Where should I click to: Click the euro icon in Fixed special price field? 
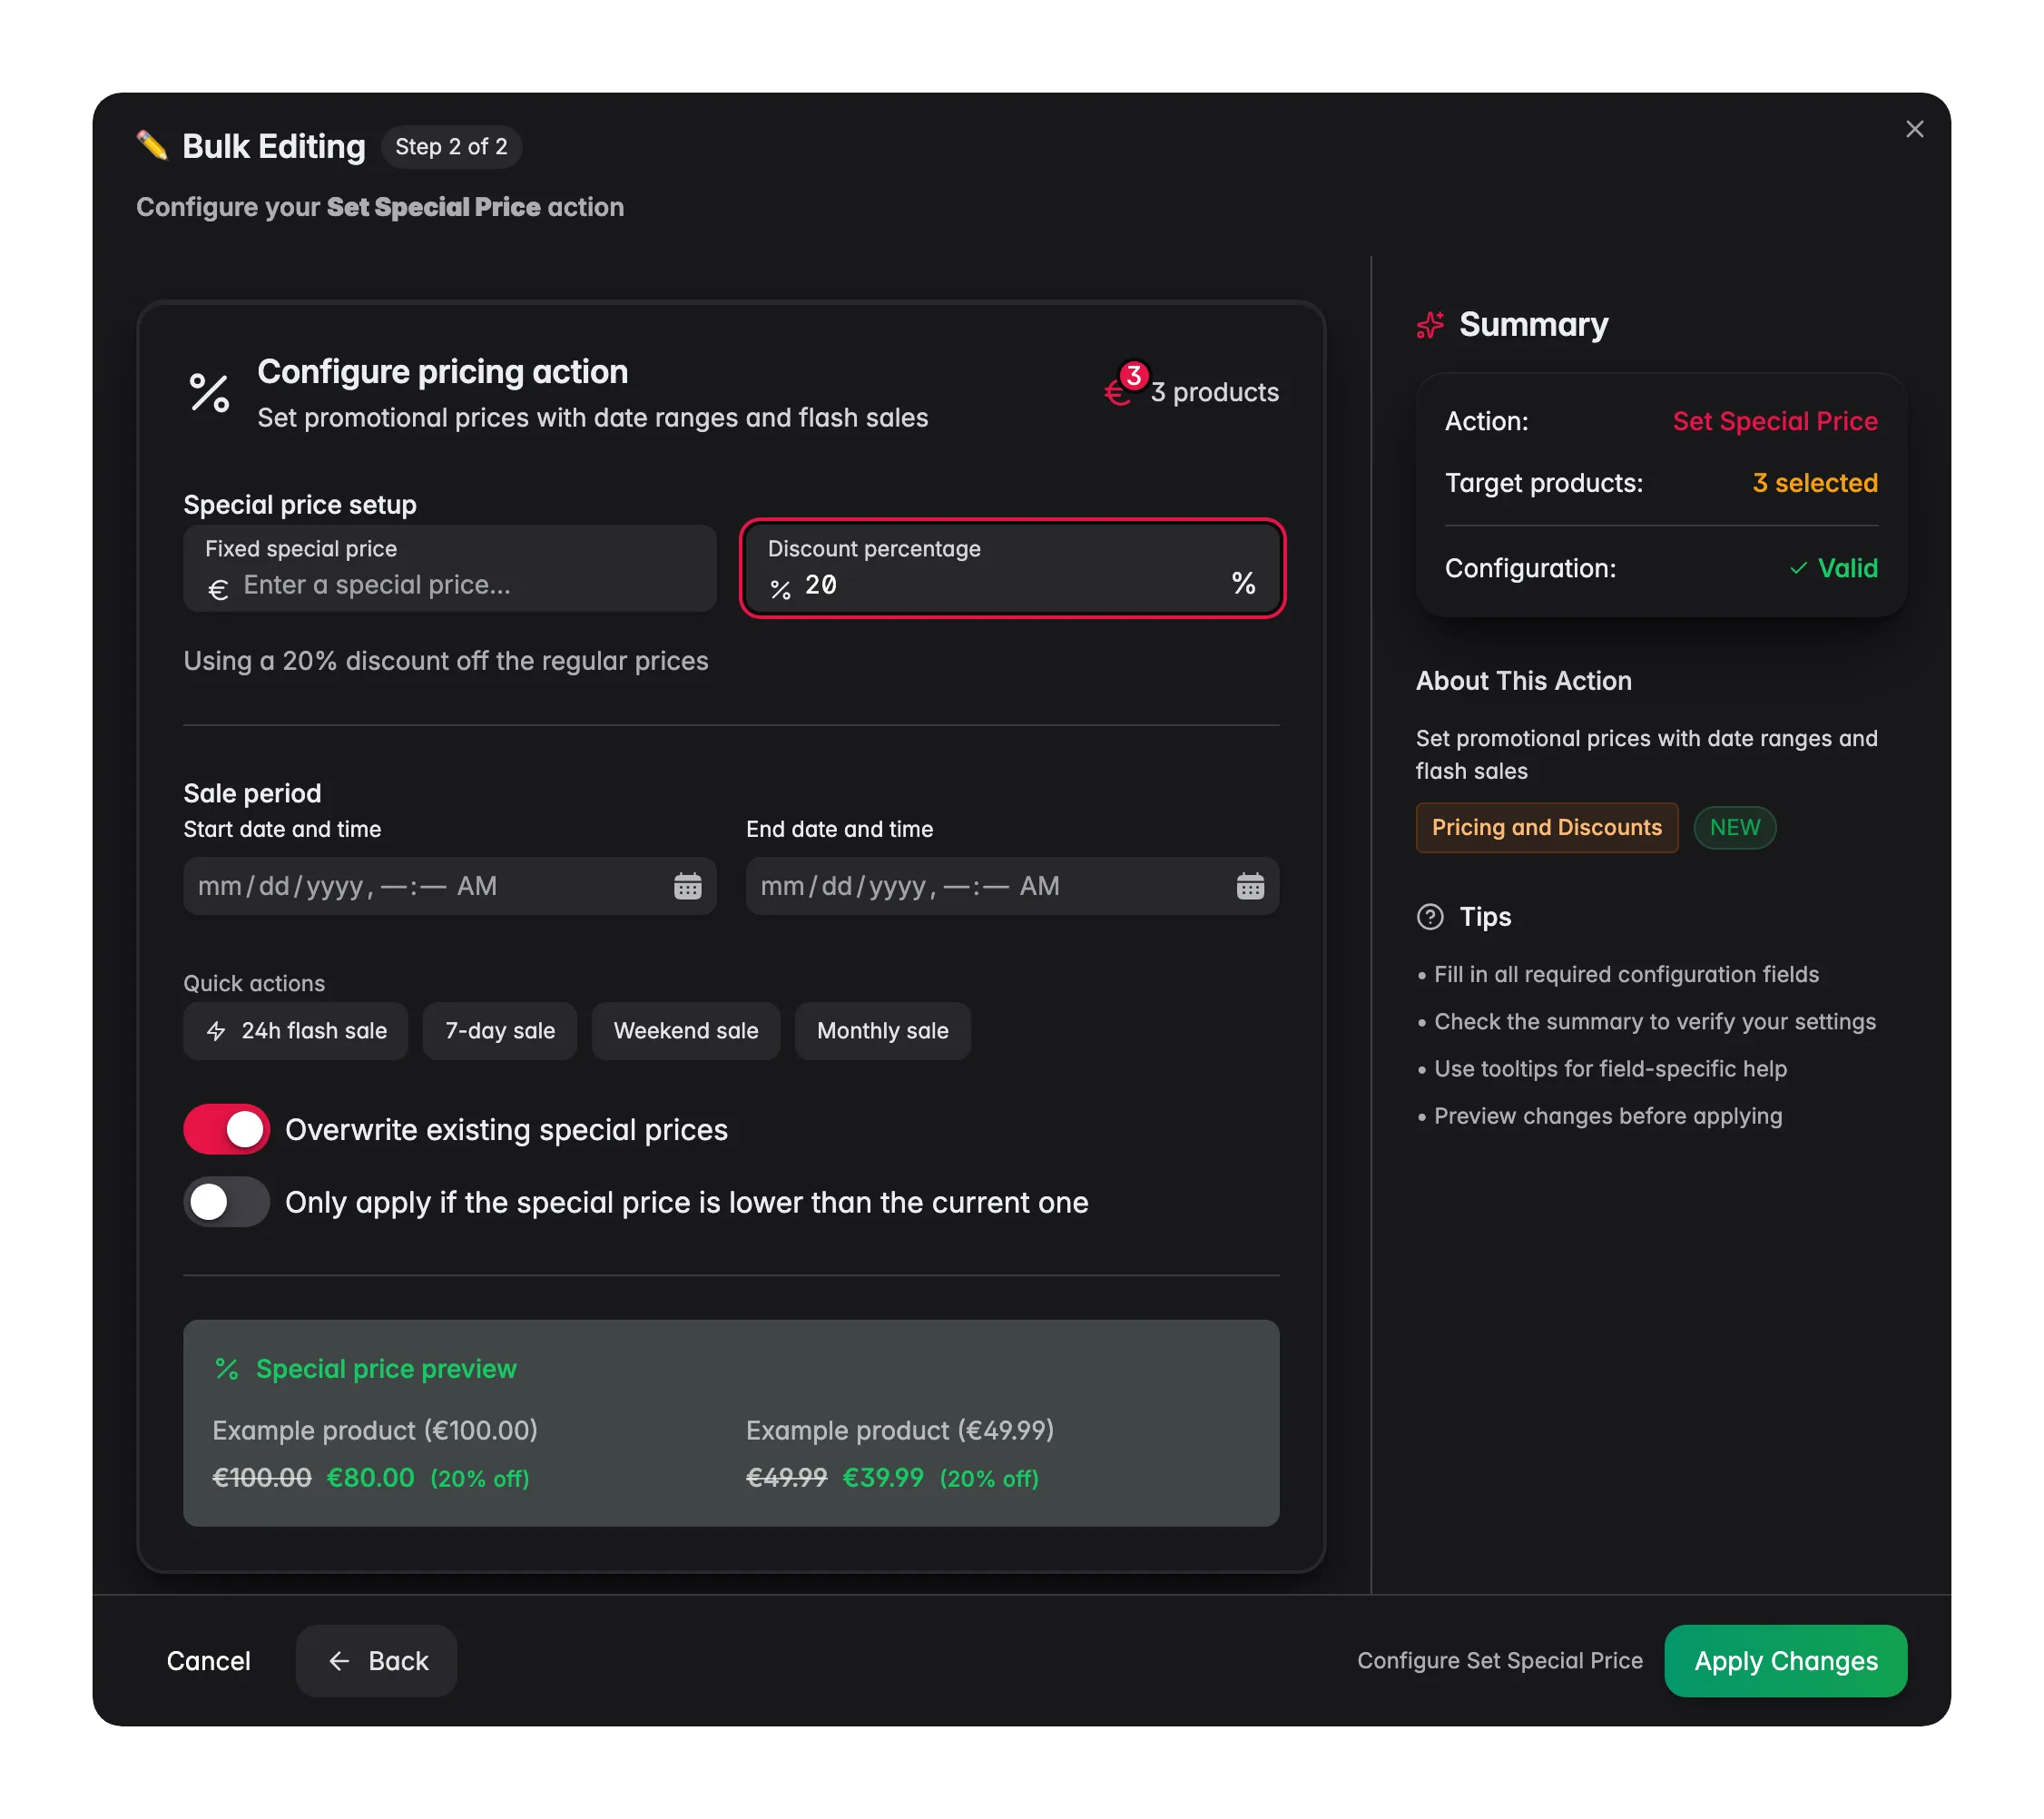point(218,590)
